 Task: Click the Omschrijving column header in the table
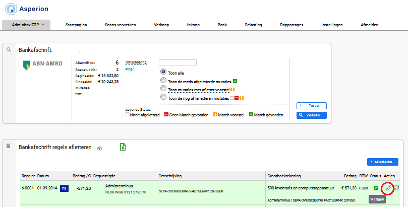click(x=170, y=176)
